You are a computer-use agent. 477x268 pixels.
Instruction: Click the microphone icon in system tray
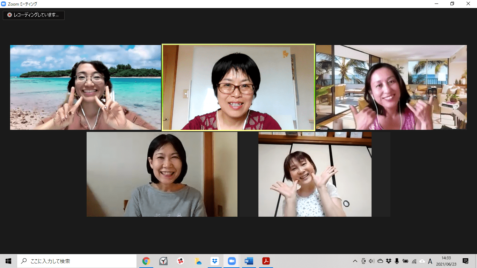(397, 261)
